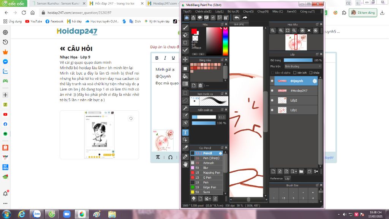
Task: Select the Magic Wand tool
Action: (185, 108)
